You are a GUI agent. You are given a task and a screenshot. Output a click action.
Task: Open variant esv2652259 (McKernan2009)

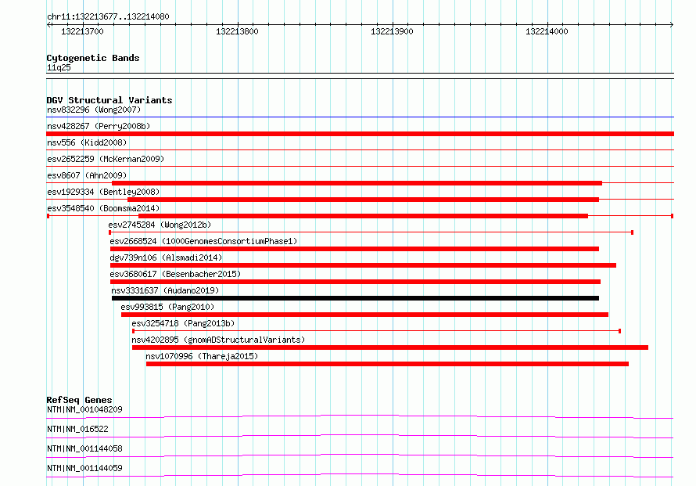pos(106,159)
